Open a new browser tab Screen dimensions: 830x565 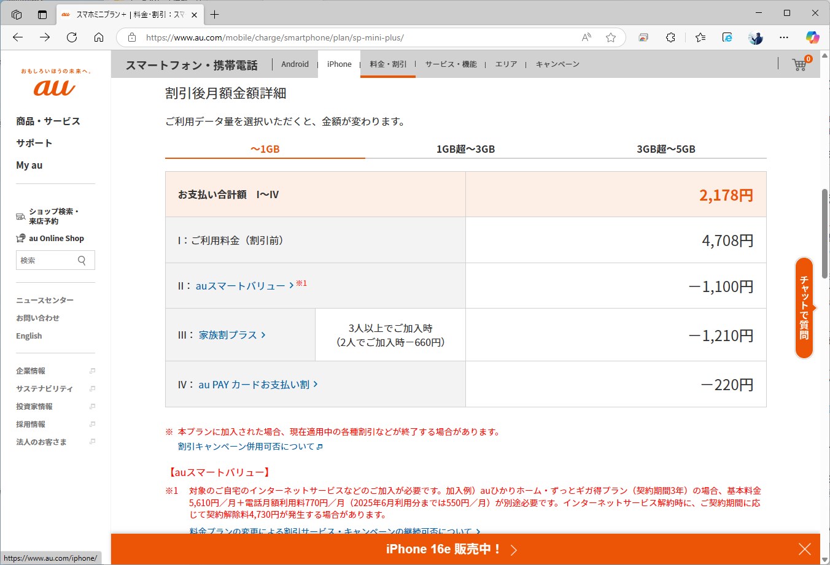pos(214,14)
